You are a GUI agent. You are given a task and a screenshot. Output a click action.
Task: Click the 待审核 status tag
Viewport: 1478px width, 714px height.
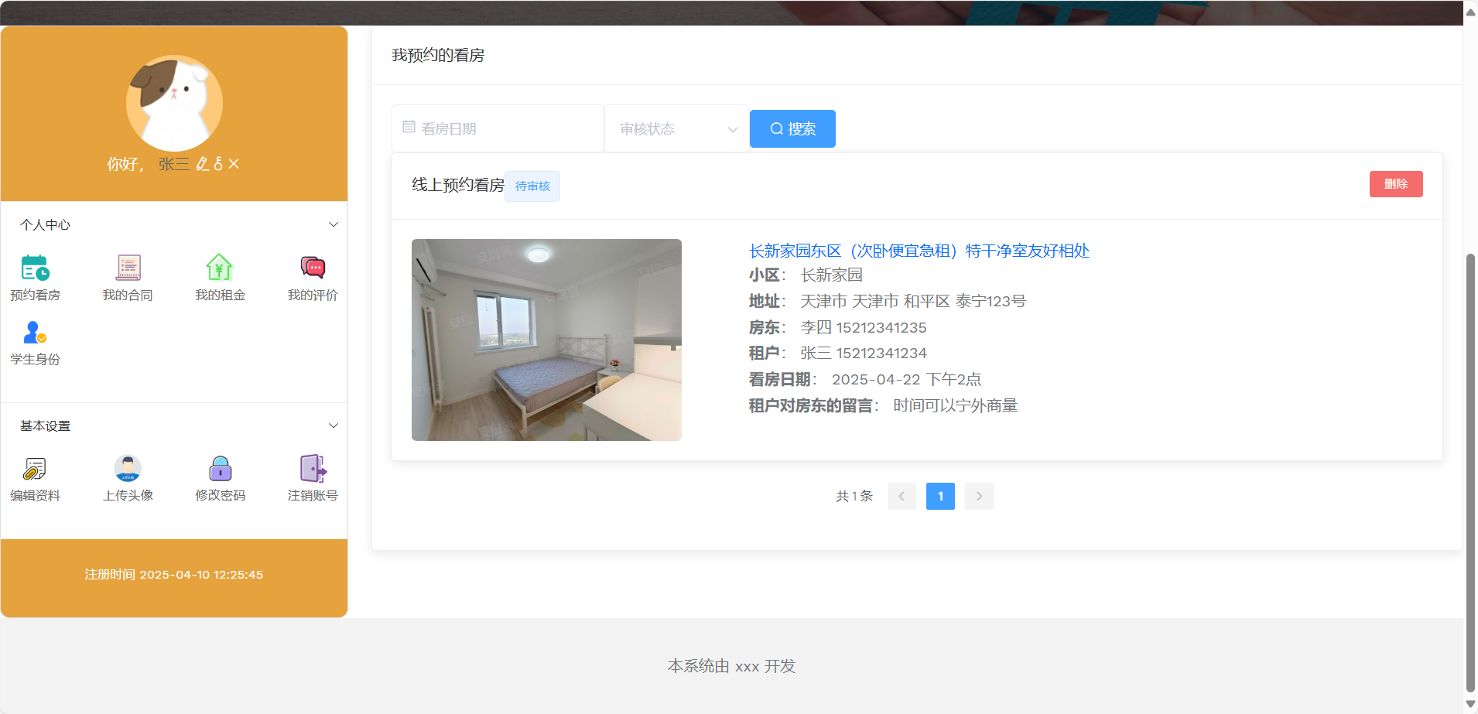532,186
